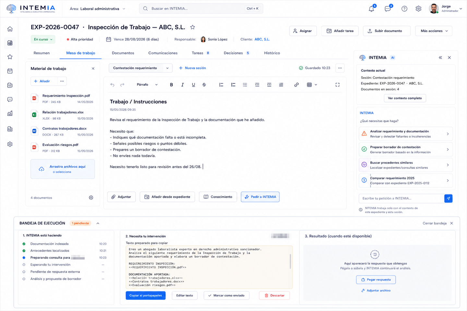Open the Histórico tab
Screen dimensions: 467x311
tap(272, 53)
